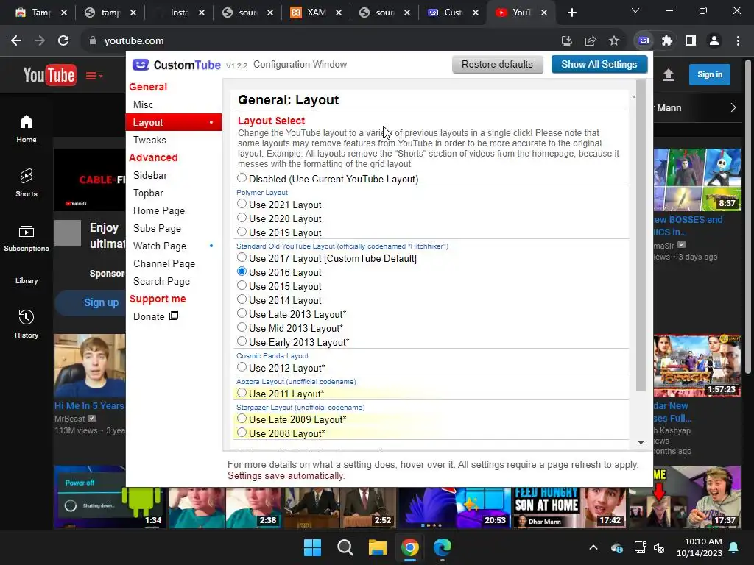Show hidden system tray icons chevron
Viewport: 754px width, 565px height.
pos(593,547)
